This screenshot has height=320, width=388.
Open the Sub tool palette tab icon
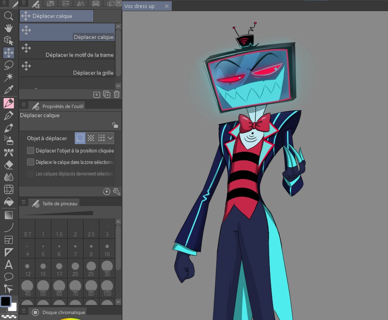pyautogui.click(x=36, y=4)
